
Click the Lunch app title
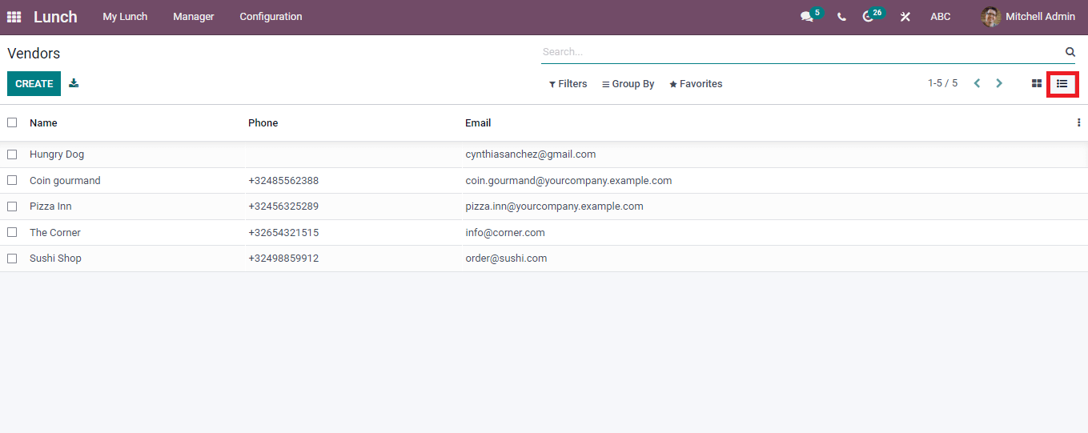55,17
